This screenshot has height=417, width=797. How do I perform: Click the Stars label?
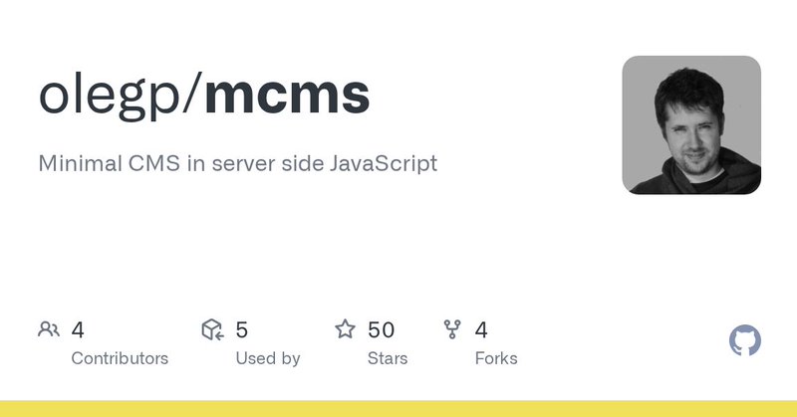388,358
